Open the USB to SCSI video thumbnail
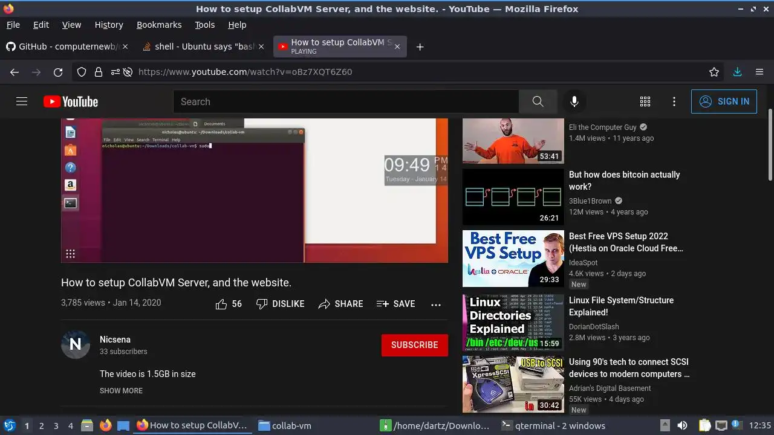The image size is (774, 435). click(513, 384)
